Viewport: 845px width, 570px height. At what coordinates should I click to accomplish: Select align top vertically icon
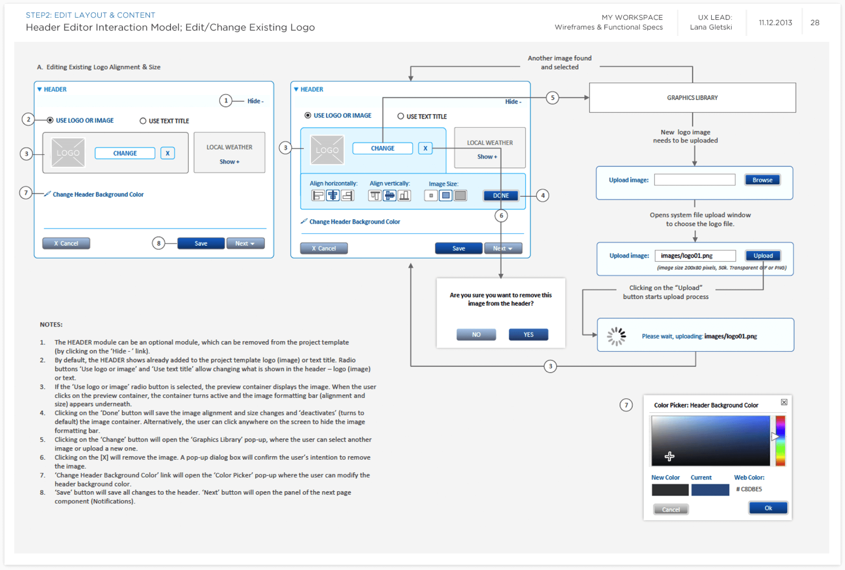pyautogui.click(x=375, y=195)
